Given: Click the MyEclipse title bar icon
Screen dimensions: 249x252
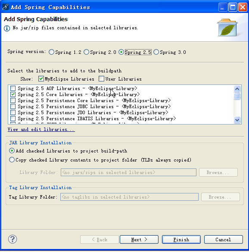Looking at the screenshot, I should click(x=5, y=7).
